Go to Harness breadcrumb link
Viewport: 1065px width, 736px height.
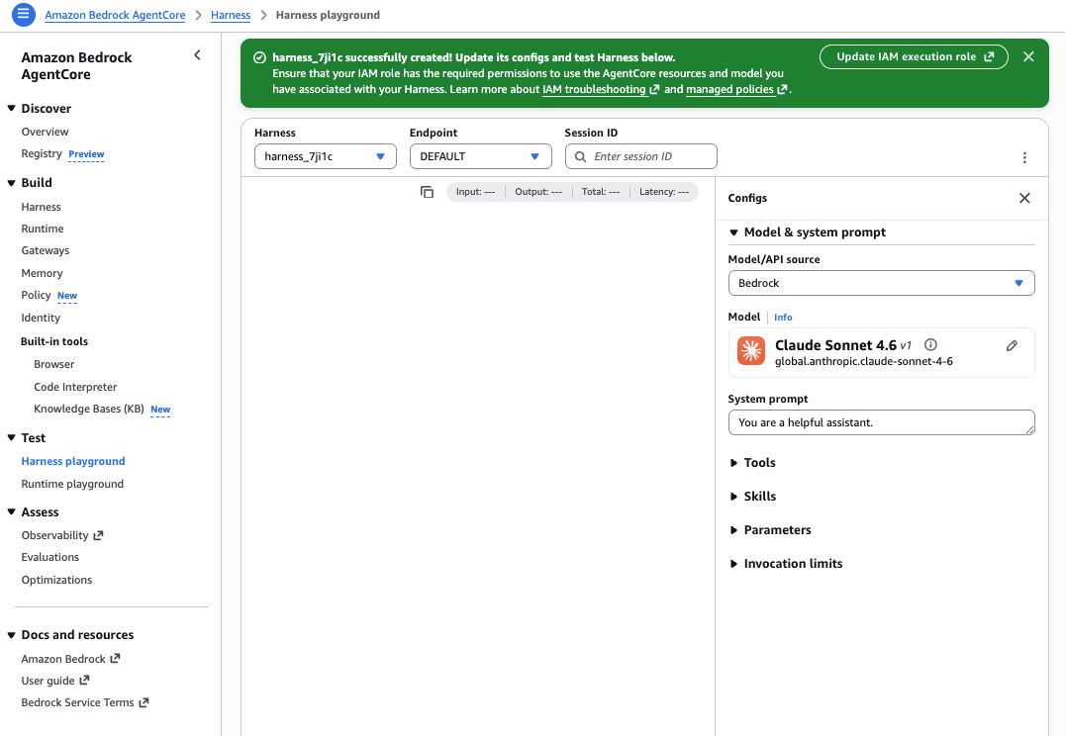pyautogui.click(x=231, y=15)
